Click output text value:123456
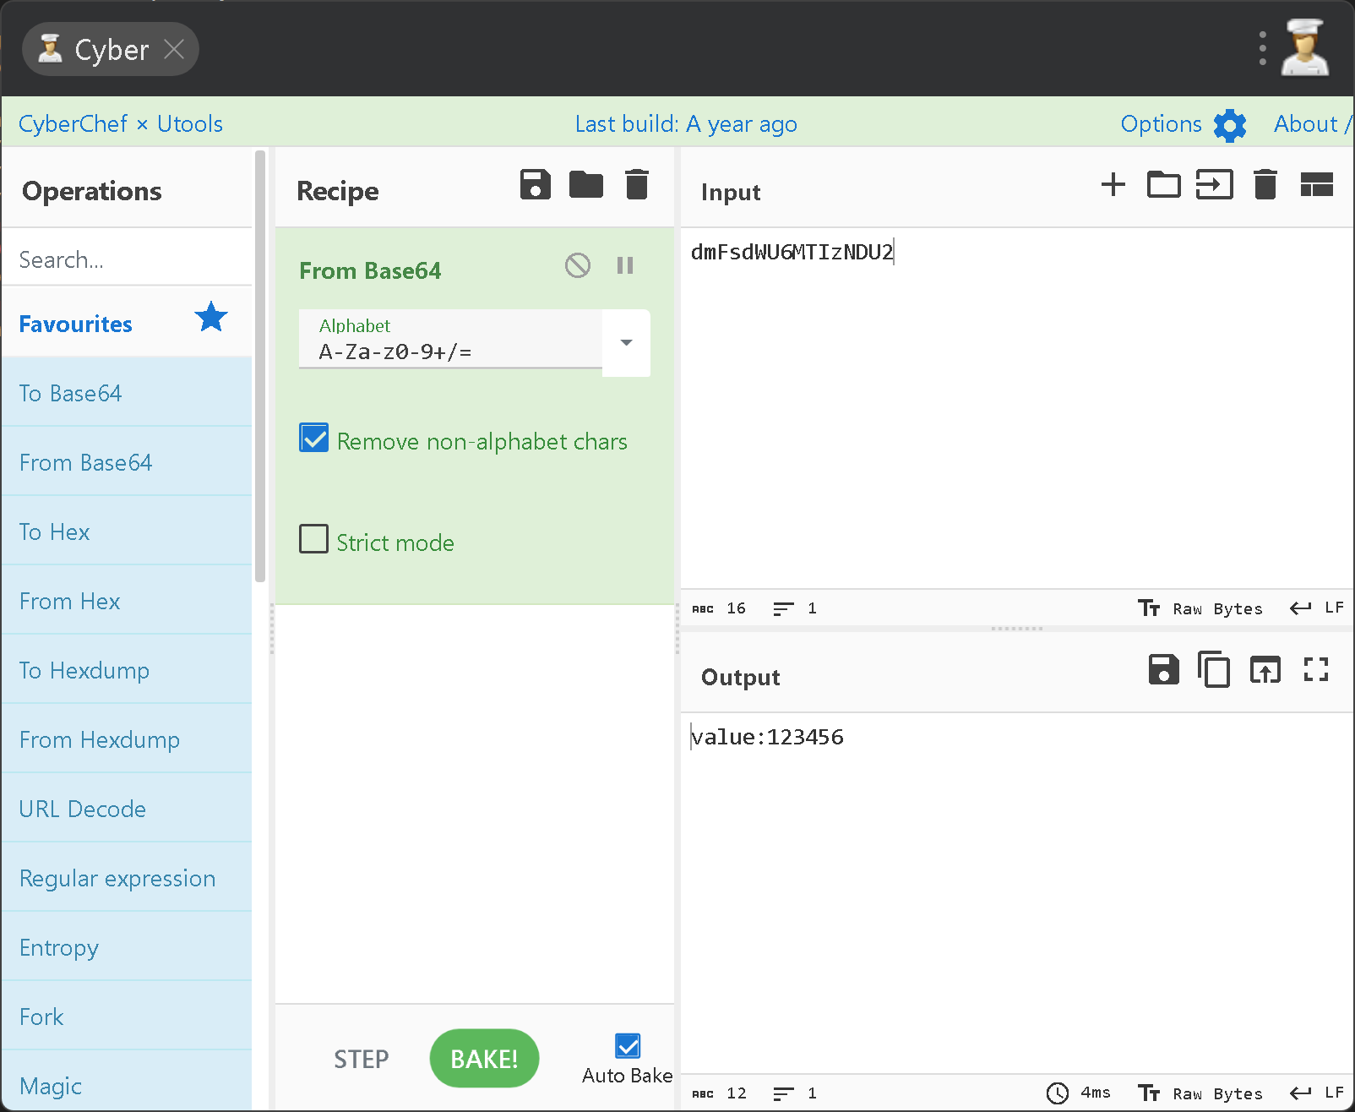The width and height of the screenshot is (1355, 1112). pos(767,737)
